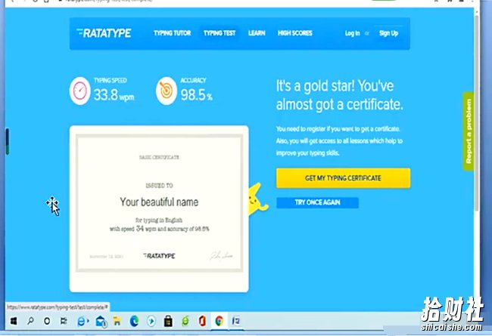Viewport: 492px width, 336px height.
Task: Click the accuracy target icon
Action: 167,91
